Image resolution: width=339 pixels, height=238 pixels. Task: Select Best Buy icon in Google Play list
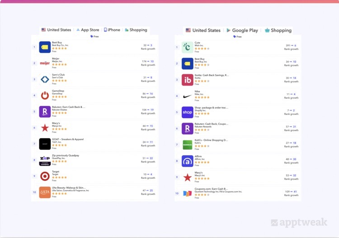coord(188,64)
